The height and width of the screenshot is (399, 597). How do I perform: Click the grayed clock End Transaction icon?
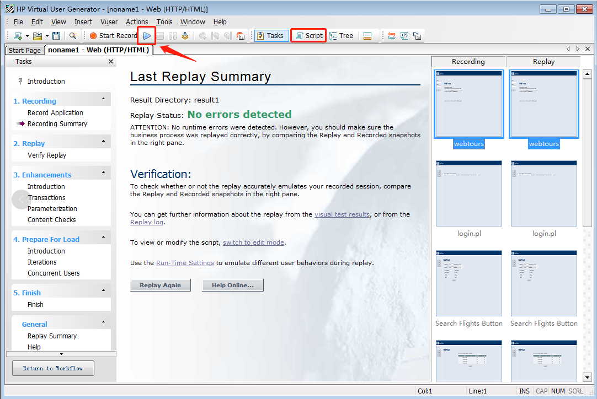[x=215, y=36]
